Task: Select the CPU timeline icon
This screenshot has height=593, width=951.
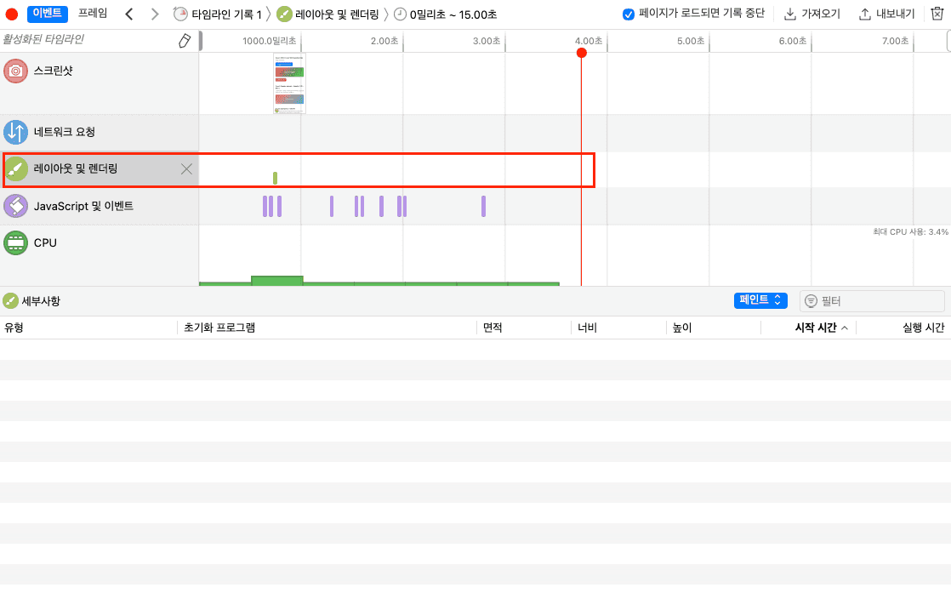Action: click(14, 243)
